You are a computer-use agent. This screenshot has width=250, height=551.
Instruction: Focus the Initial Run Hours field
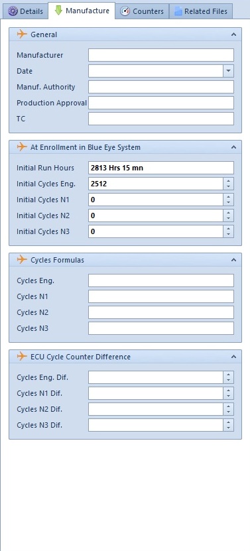click(161, 168)
